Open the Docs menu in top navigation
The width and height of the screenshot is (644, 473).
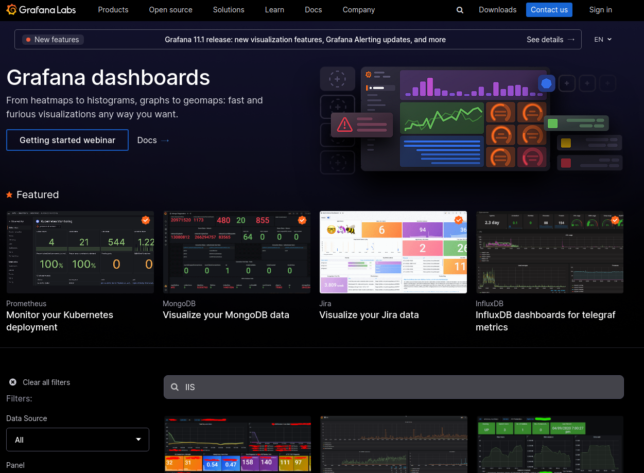click(x=313, y=10)
